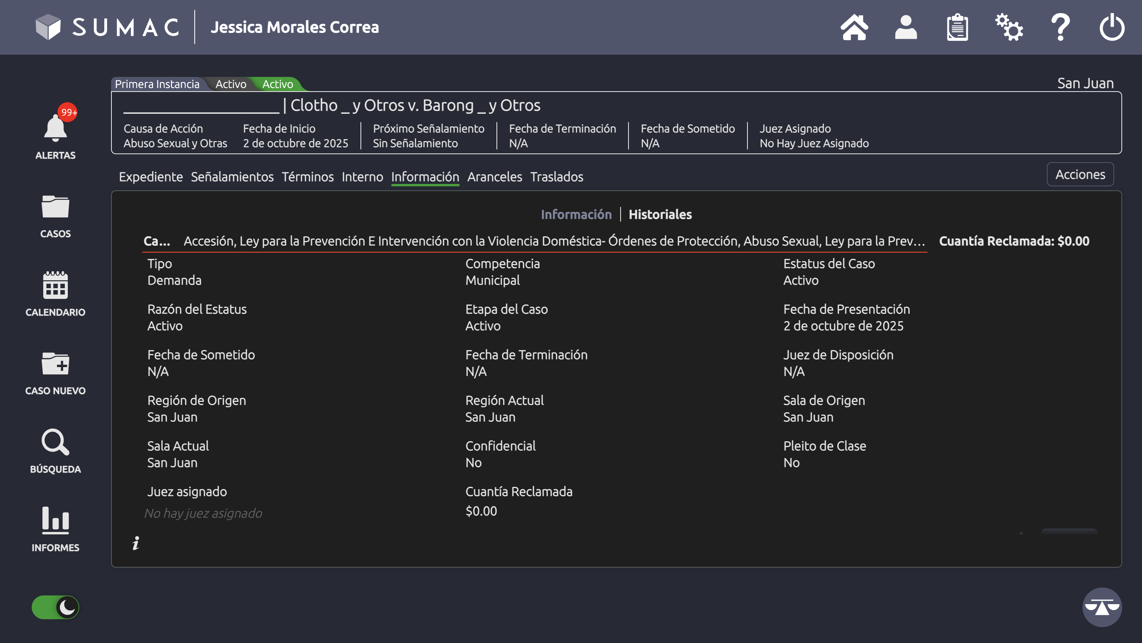Switch to the Señalamientos tab

[x=232, y=177]
